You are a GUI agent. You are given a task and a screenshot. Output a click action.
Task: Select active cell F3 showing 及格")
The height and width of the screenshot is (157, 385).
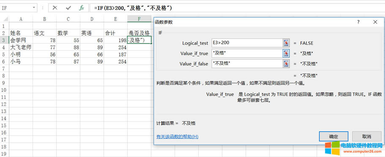click(139, 40)
